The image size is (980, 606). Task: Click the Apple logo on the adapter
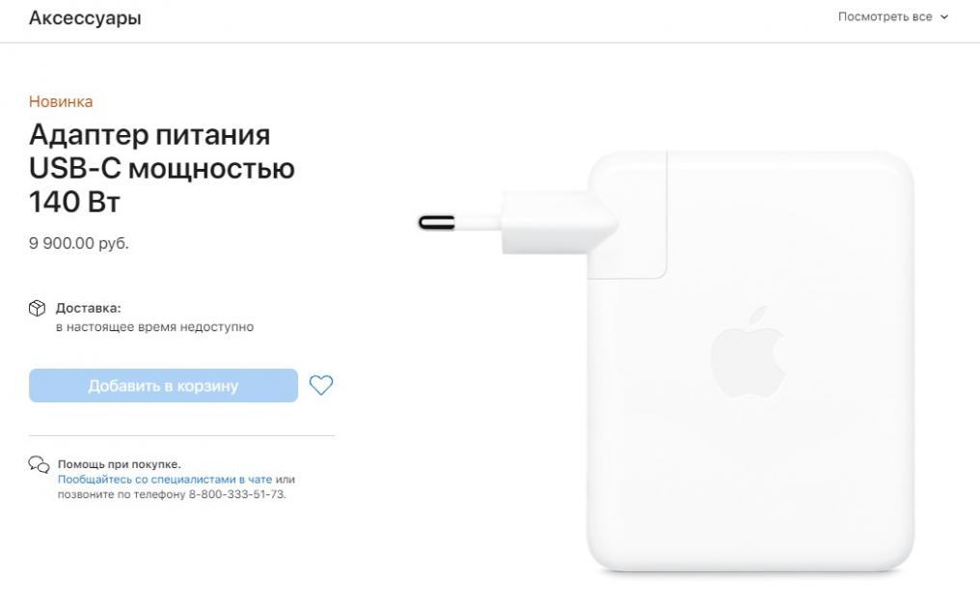[x=749, y=352]
